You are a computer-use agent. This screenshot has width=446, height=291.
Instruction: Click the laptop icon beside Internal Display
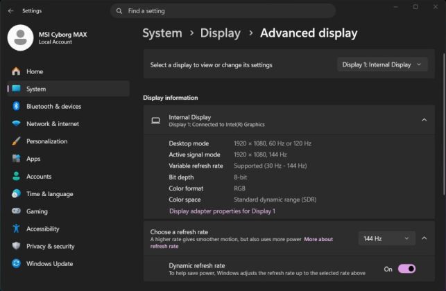(x=155, y=121)
